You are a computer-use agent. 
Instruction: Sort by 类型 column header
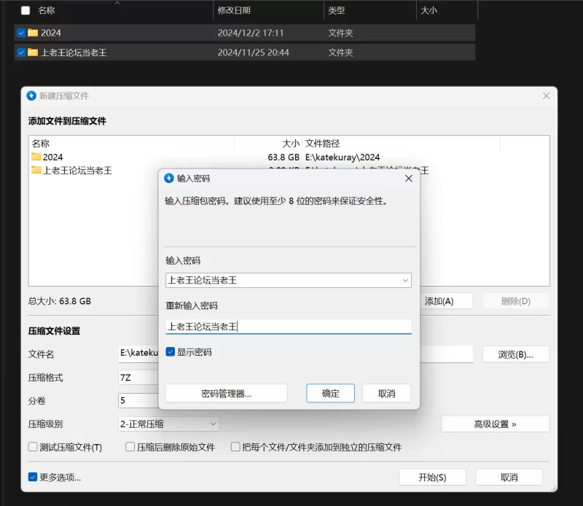coord(337,11)
